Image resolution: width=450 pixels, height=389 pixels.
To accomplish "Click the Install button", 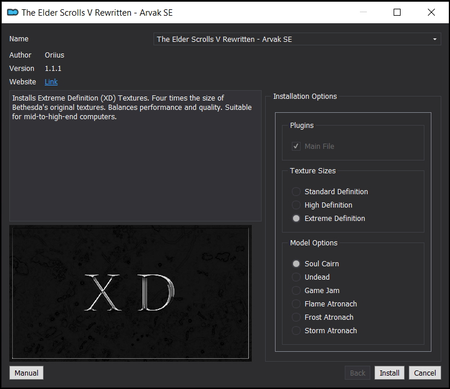I will [x=390, y=373].
